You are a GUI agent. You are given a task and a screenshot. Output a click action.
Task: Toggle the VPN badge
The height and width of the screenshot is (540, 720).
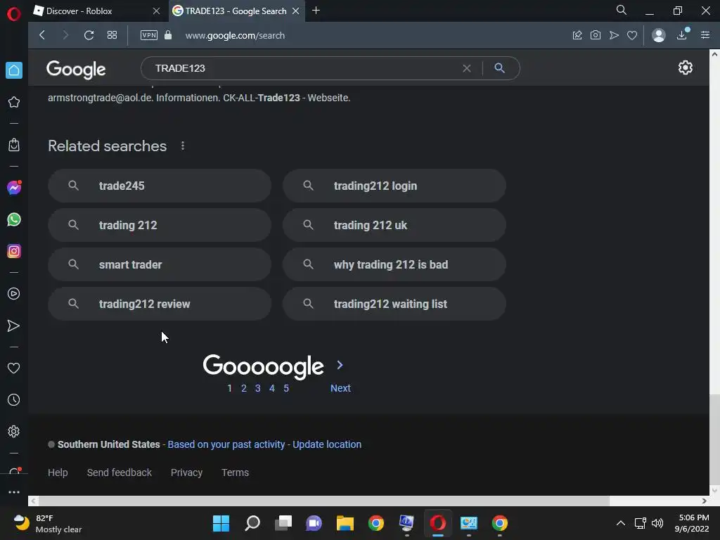pos(149,35)
